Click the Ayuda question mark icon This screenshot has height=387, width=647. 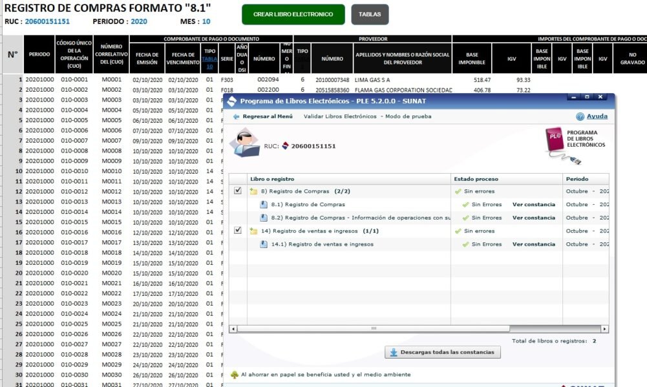580,117
